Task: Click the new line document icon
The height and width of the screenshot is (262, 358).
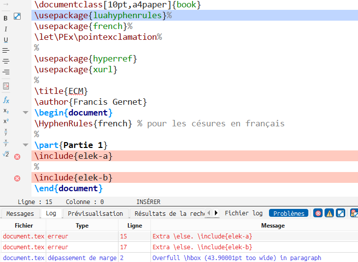Action: [6, 86]
